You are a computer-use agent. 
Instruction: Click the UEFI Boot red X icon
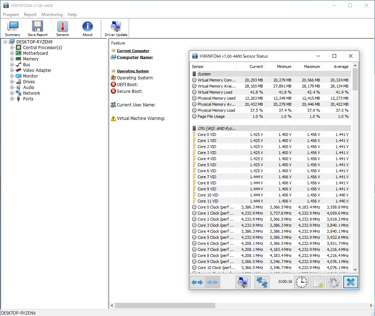pos(113,84)
